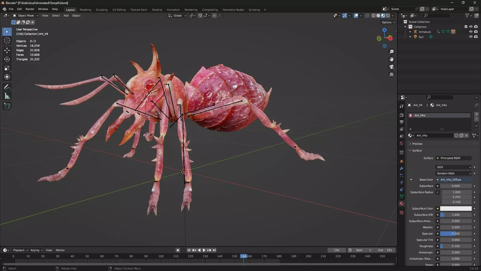Pick the Add Cube tool
481x271 pixels.
[x=7, y=106]
